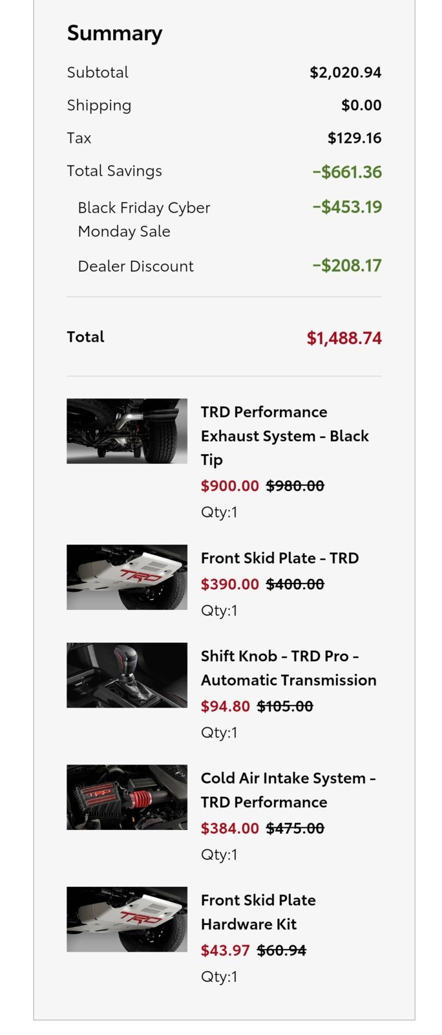442x1035 pixels.
Task: Click the Shift Knob - TRD Pro title
Action: tap(288, 668)
